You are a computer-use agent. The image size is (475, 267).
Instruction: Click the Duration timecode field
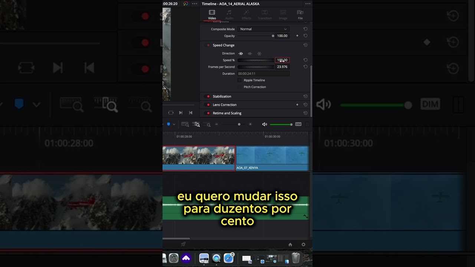263,74
